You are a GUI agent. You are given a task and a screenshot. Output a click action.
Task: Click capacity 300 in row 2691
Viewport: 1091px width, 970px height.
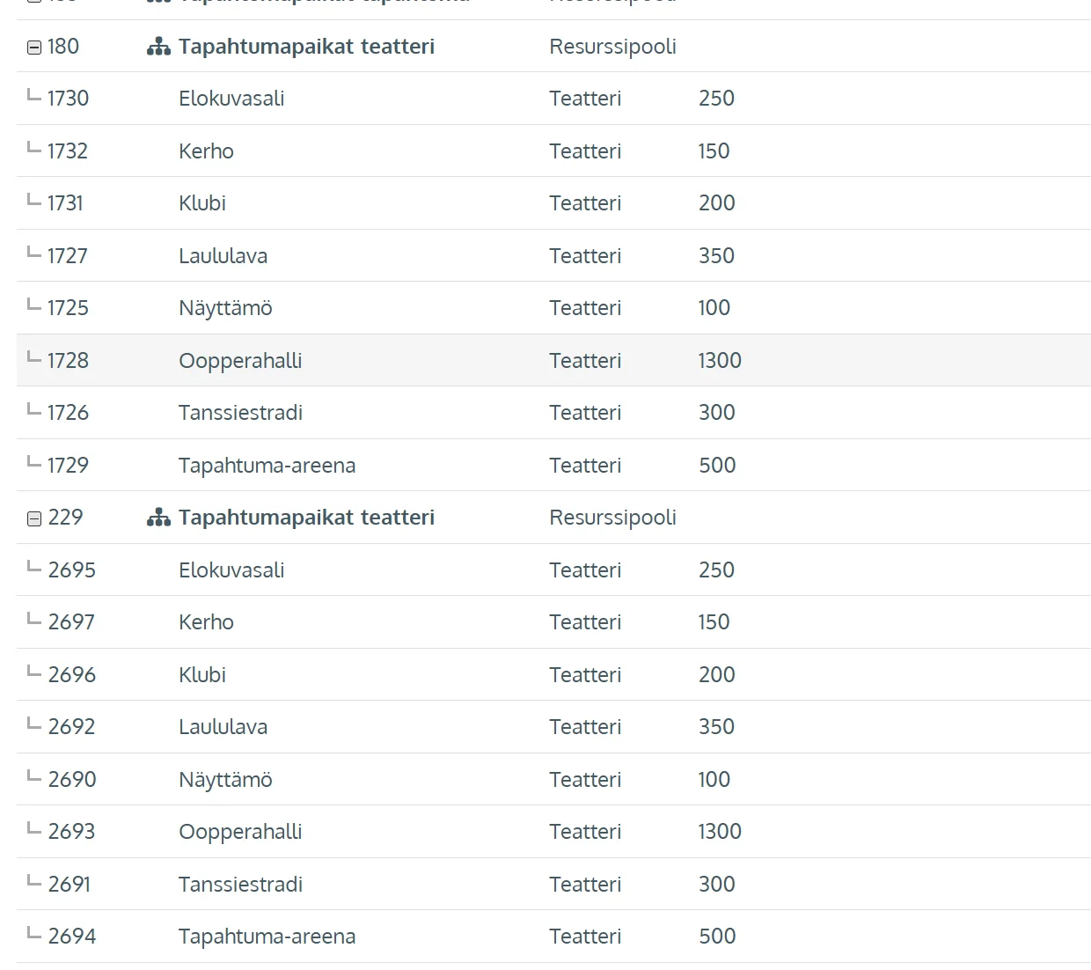pyautogui.click(x=717, y=885)
